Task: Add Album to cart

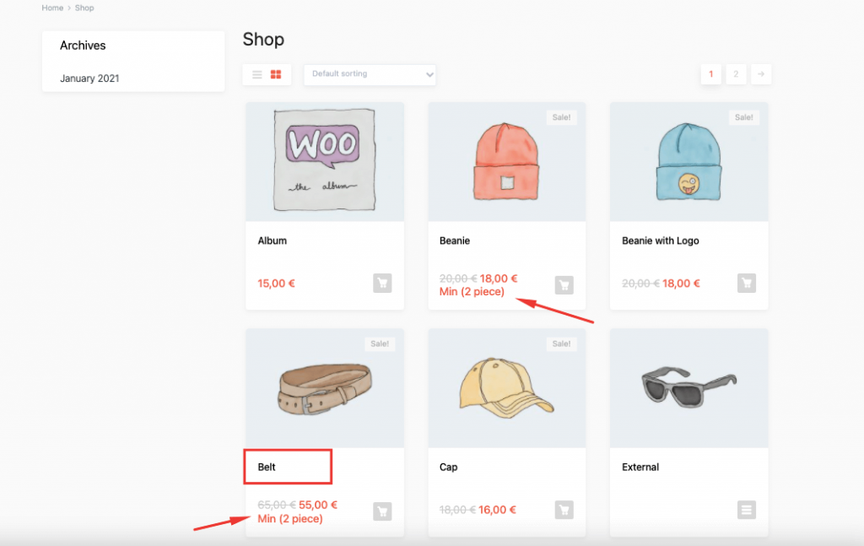Action: [382, 284]
